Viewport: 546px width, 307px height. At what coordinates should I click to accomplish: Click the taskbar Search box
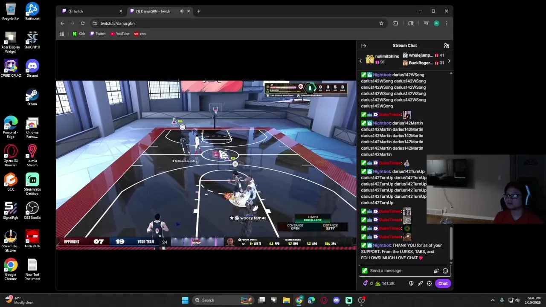[x=224, y=300]
